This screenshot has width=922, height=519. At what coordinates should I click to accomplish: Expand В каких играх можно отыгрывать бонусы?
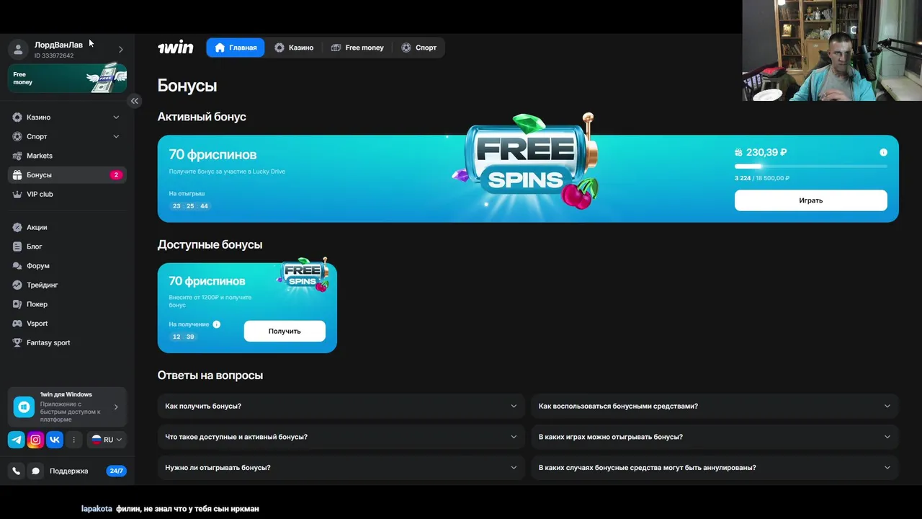715,437
